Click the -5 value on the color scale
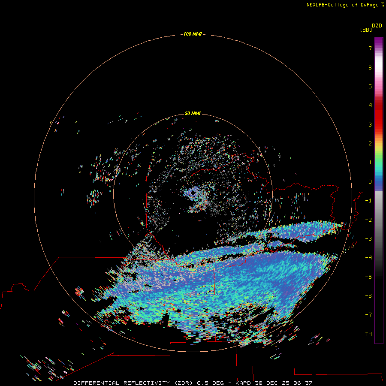 tap(368, 277)
